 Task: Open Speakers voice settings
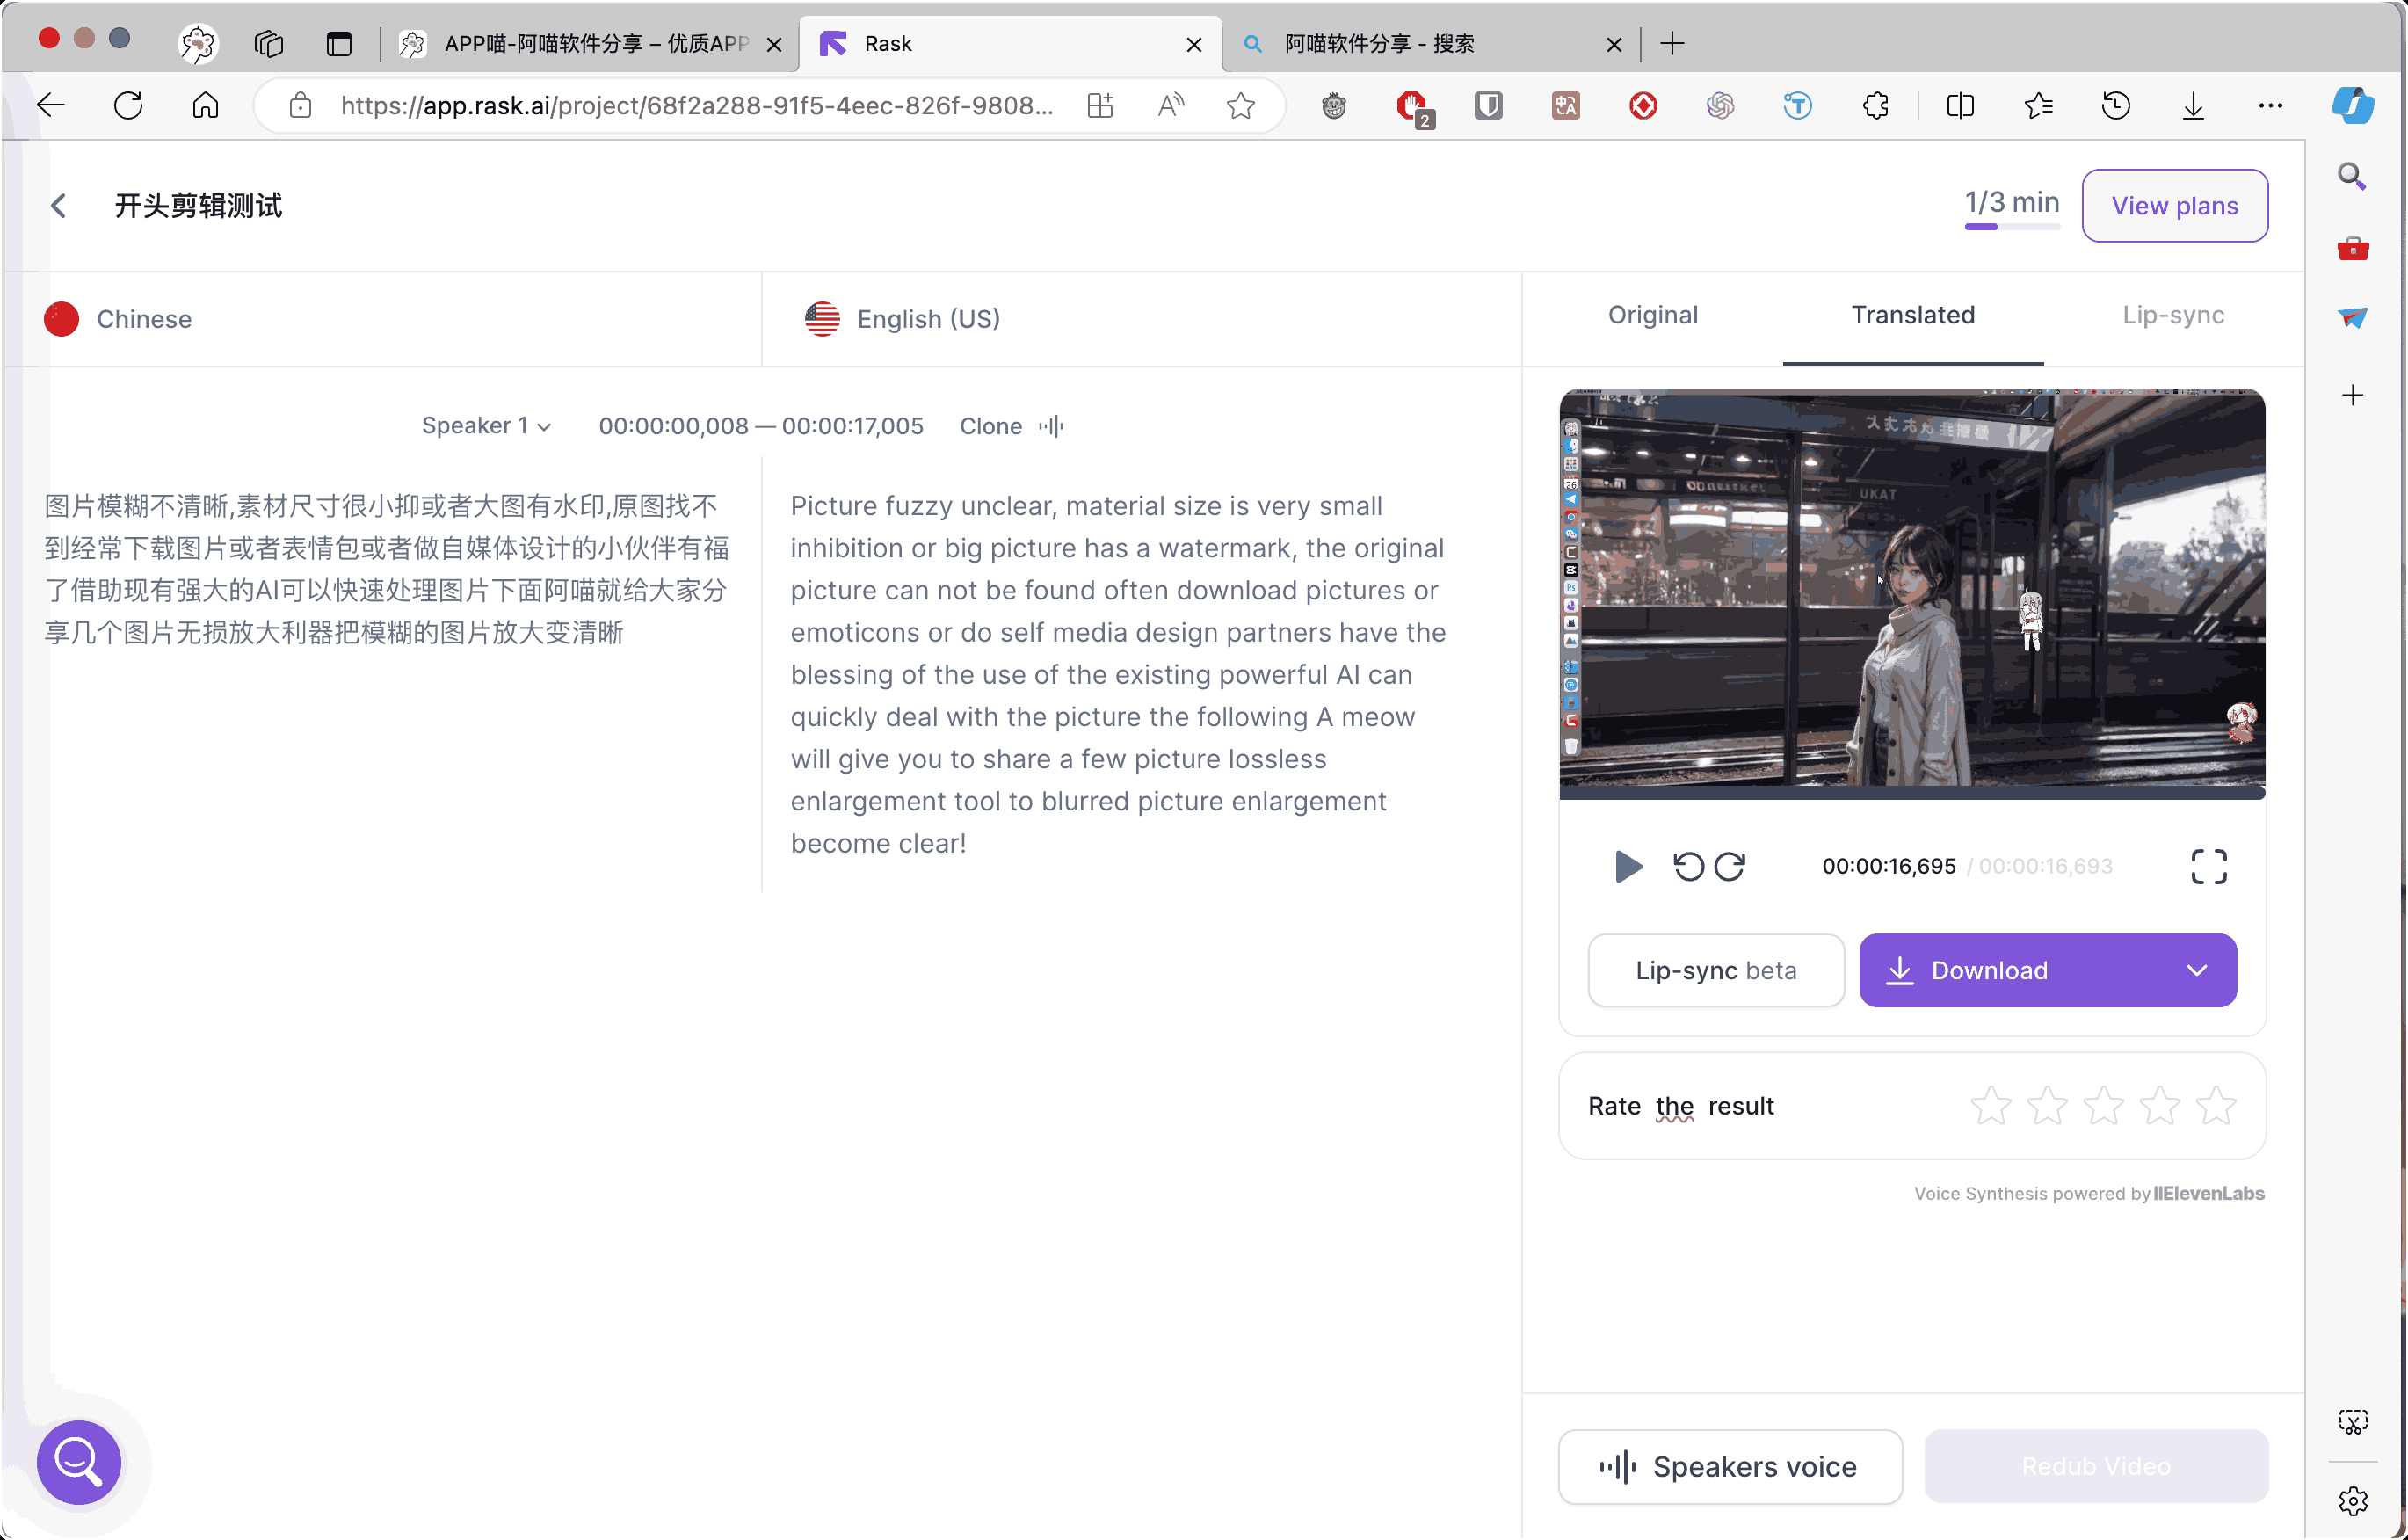coord(1730,1466)
